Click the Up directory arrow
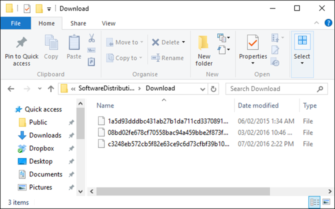 [50, 88]
